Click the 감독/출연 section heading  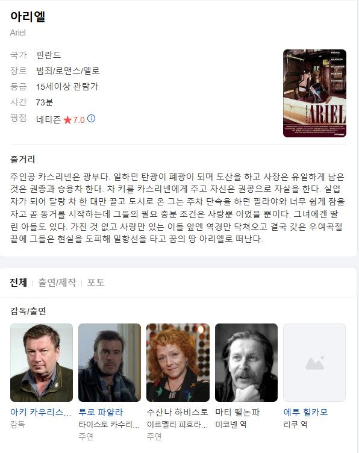click(x=28, y=311)
